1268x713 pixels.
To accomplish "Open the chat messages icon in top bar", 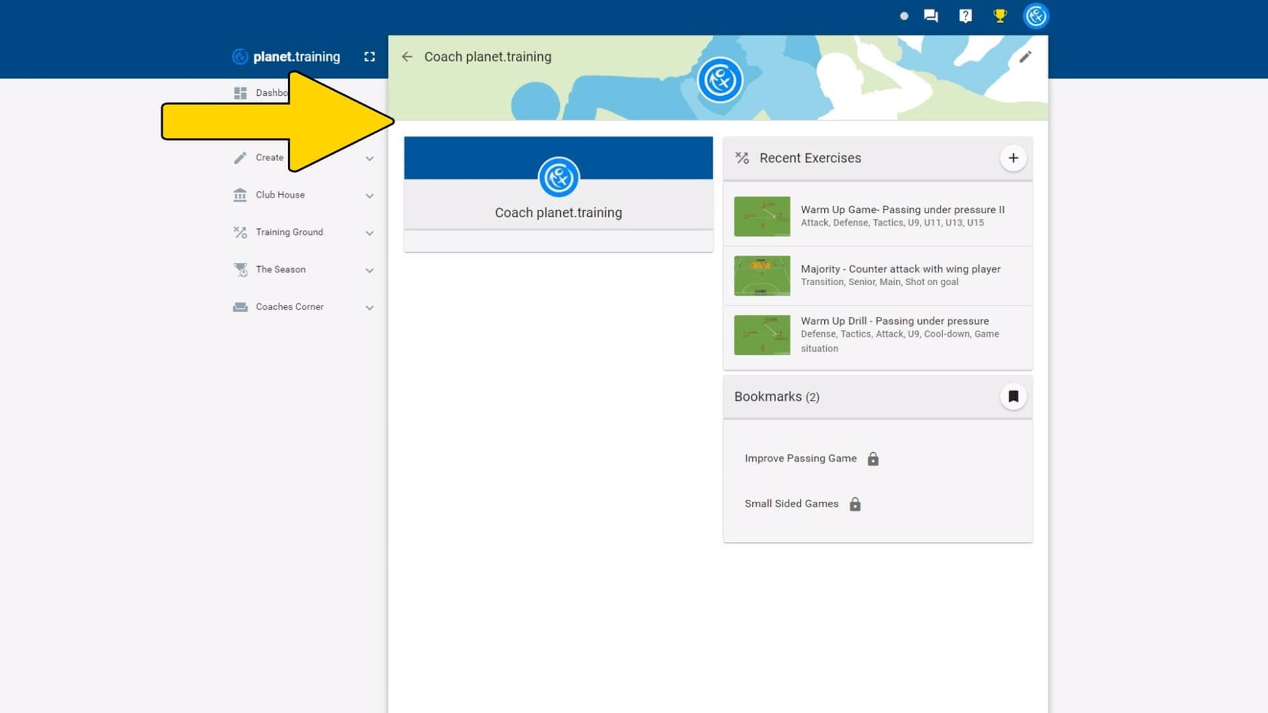I will (931, 15).
